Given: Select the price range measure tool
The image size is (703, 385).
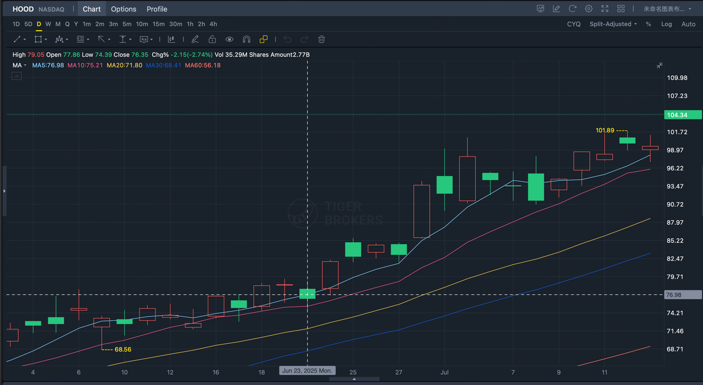Looking at the screenshot, I should coord(122,39).
